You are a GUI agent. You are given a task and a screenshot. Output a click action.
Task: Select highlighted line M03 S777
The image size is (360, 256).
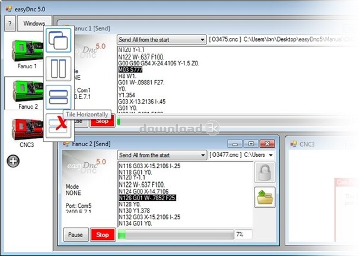(130, 69)
